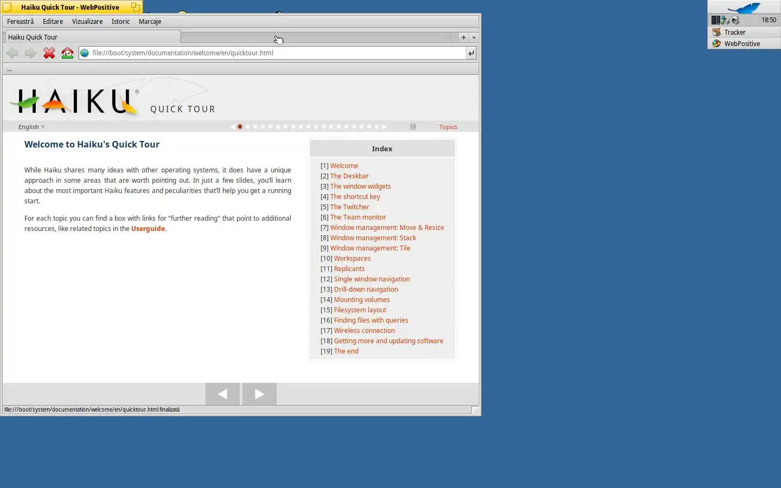Open index entry The Twitcher
Screen dimensions: 781x488
[349, 207]
